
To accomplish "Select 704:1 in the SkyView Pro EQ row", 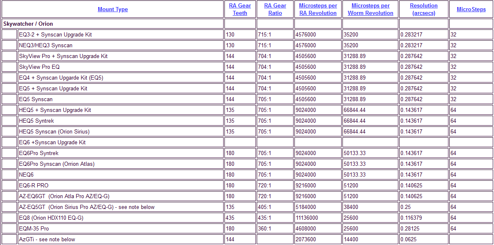I will point(264,67).
